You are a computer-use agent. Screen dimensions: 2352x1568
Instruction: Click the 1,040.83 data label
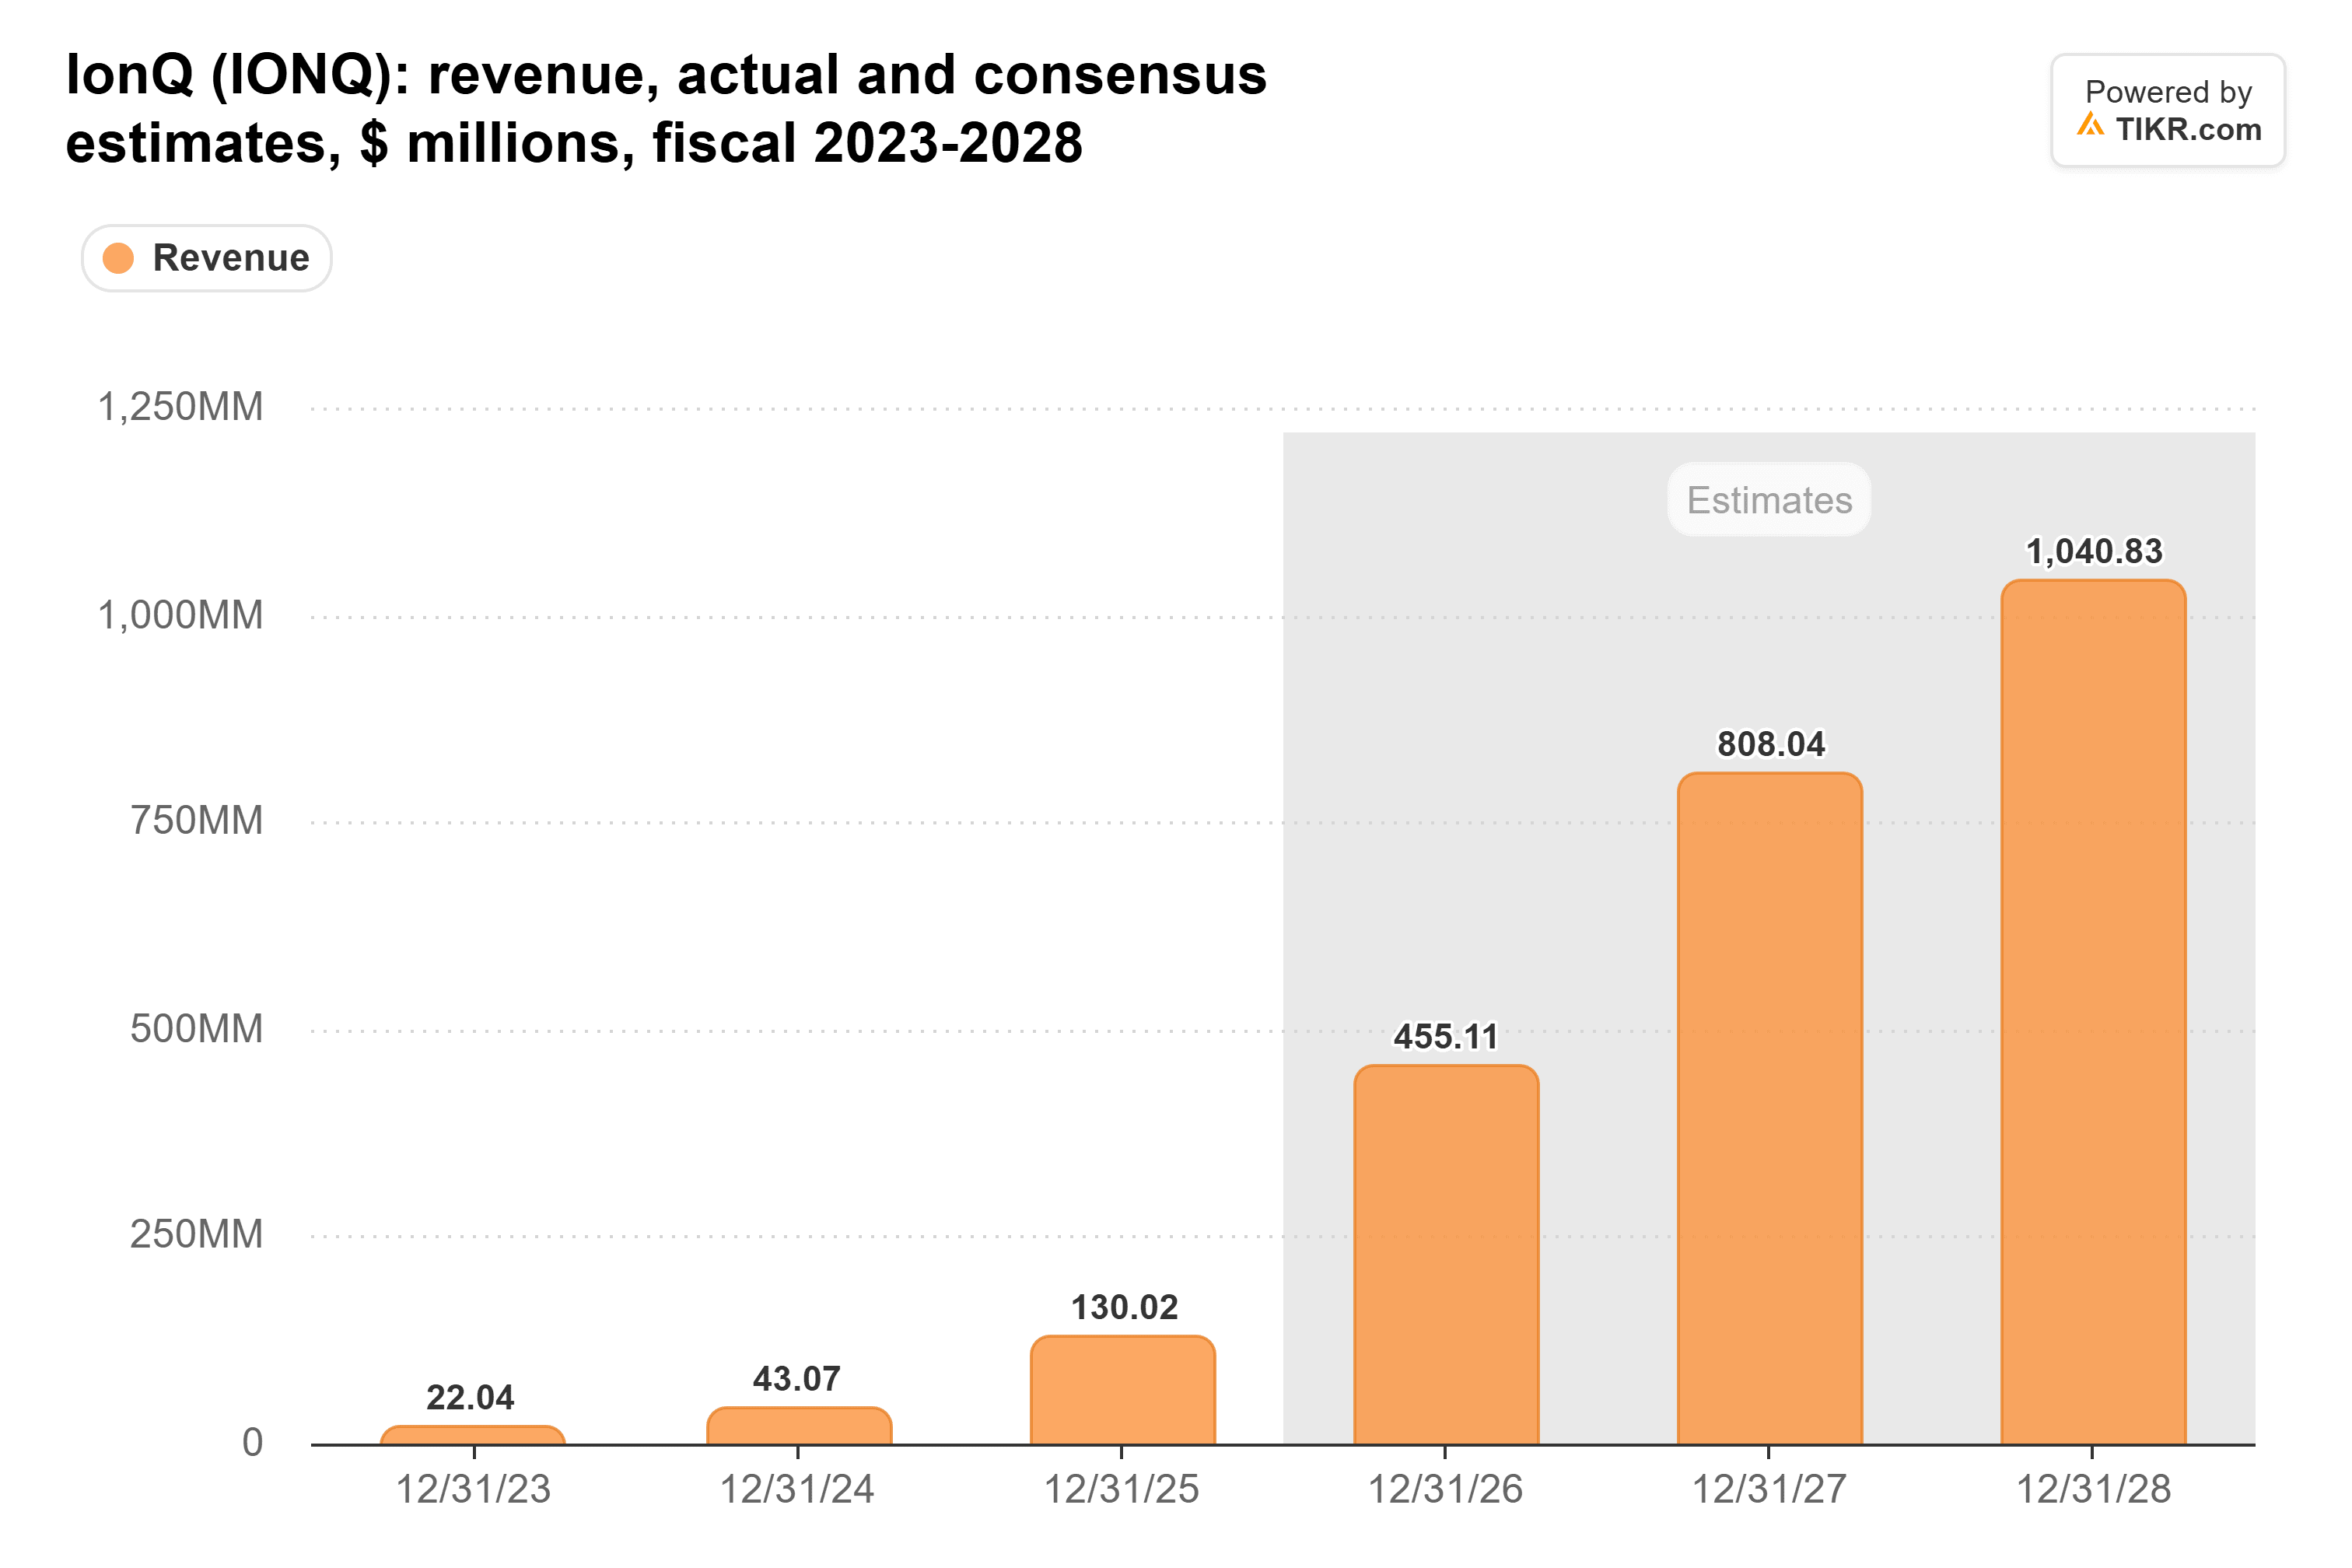2094,551
